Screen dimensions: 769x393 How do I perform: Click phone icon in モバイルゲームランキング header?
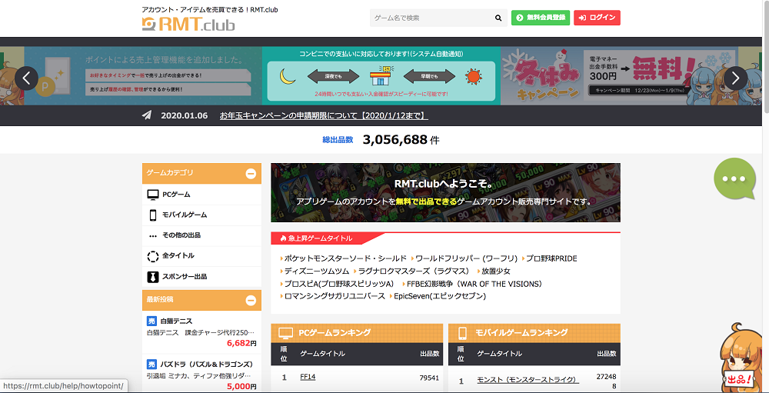coord(462,333)
